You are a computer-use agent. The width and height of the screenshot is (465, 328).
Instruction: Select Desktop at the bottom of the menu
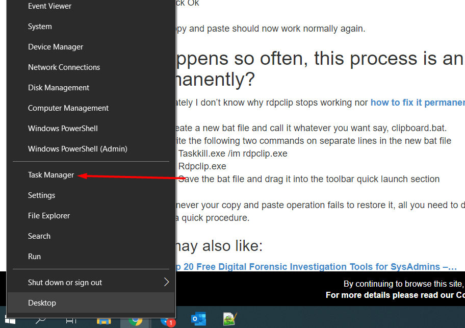coord(42,302)
